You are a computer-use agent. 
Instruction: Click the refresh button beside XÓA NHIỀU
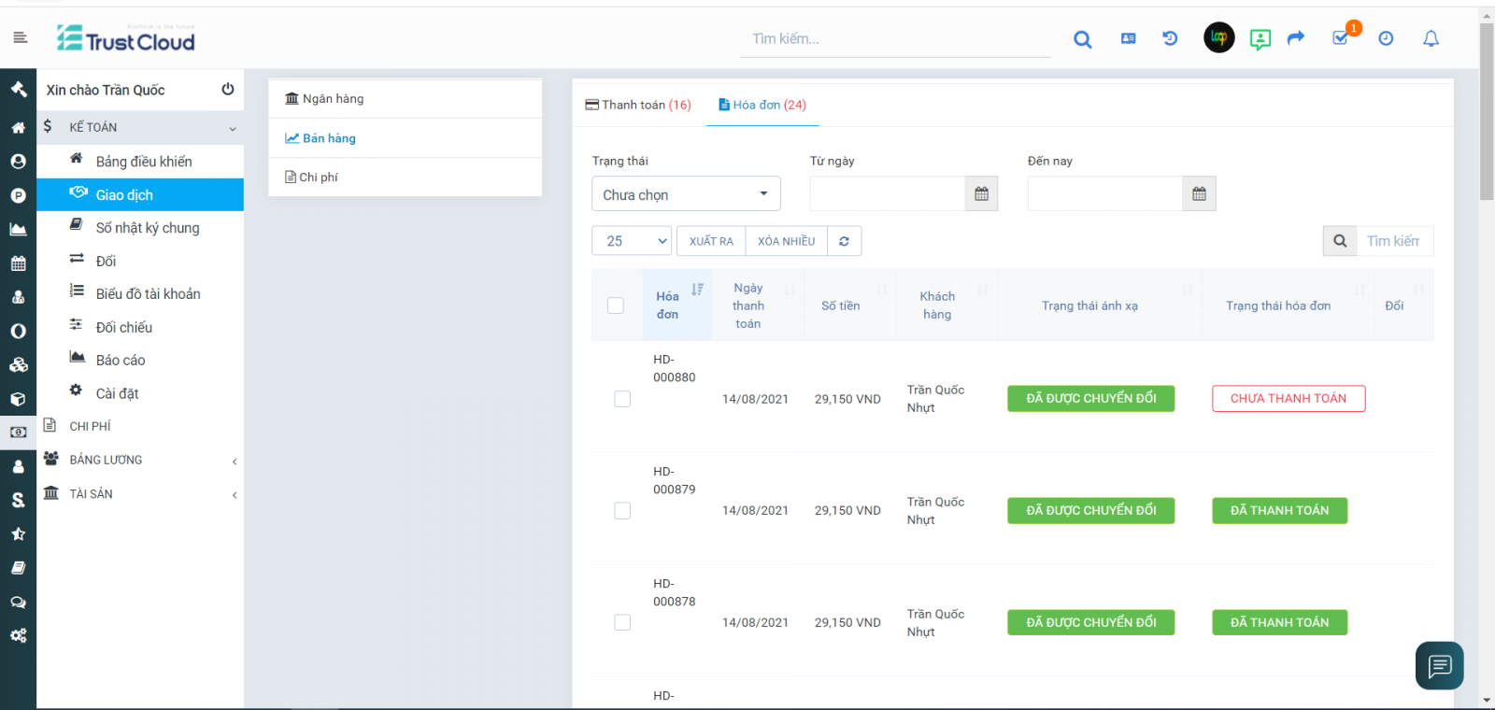844,241
